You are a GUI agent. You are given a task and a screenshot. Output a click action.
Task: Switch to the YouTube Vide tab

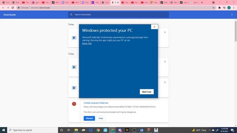125,3
